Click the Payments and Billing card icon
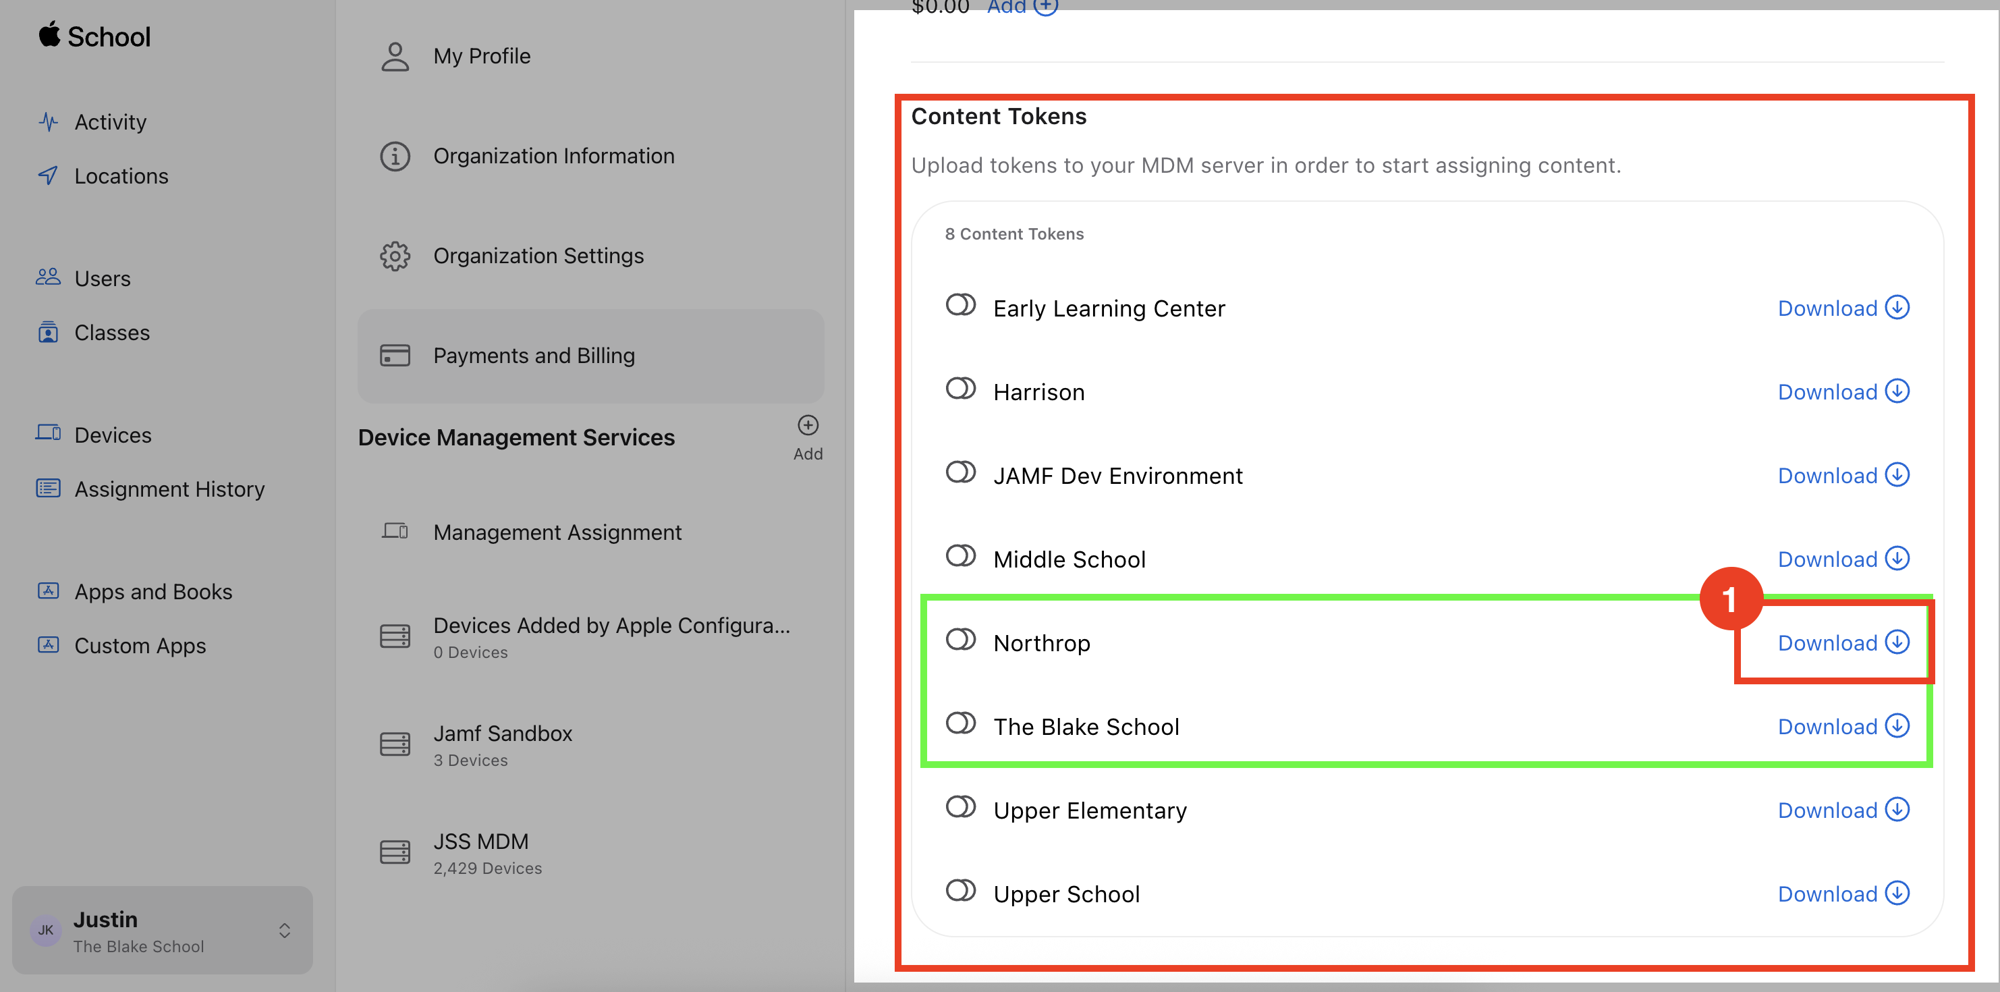 pos(395,356)
